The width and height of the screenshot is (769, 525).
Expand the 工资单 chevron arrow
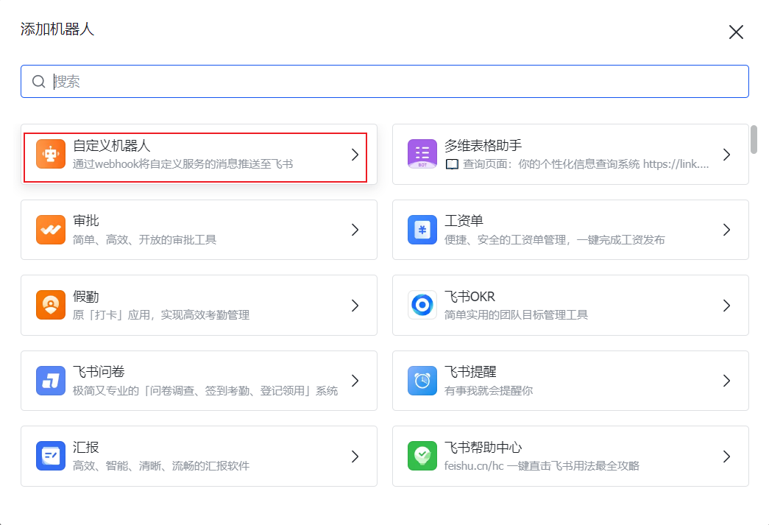point(727,230)
